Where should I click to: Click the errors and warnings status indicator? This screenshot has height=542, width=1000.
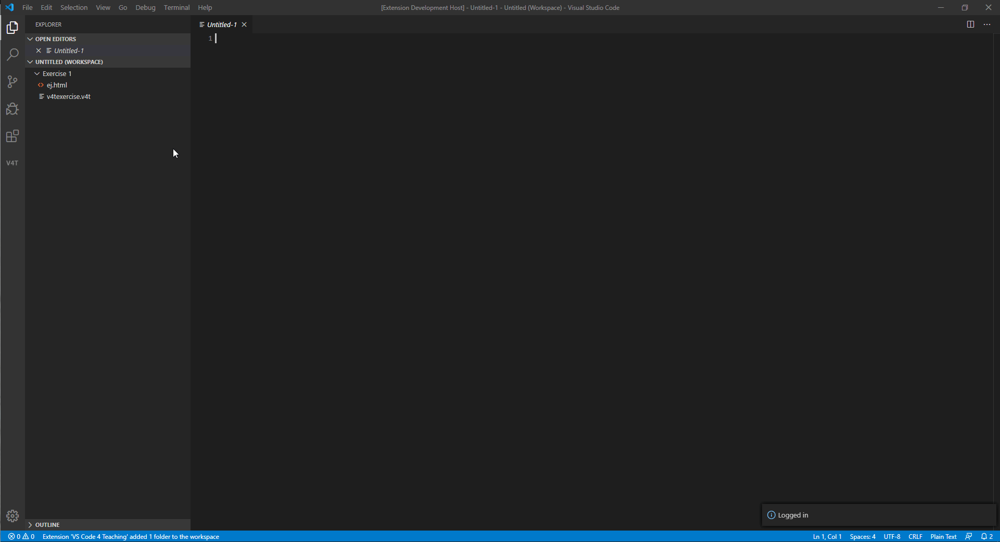point(21,536)
